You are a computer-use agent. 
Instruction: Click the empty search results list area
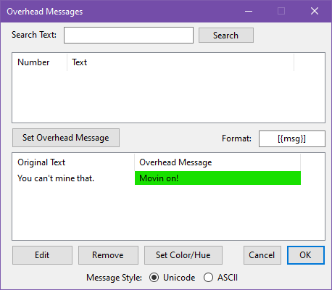[x=168, y=96]
